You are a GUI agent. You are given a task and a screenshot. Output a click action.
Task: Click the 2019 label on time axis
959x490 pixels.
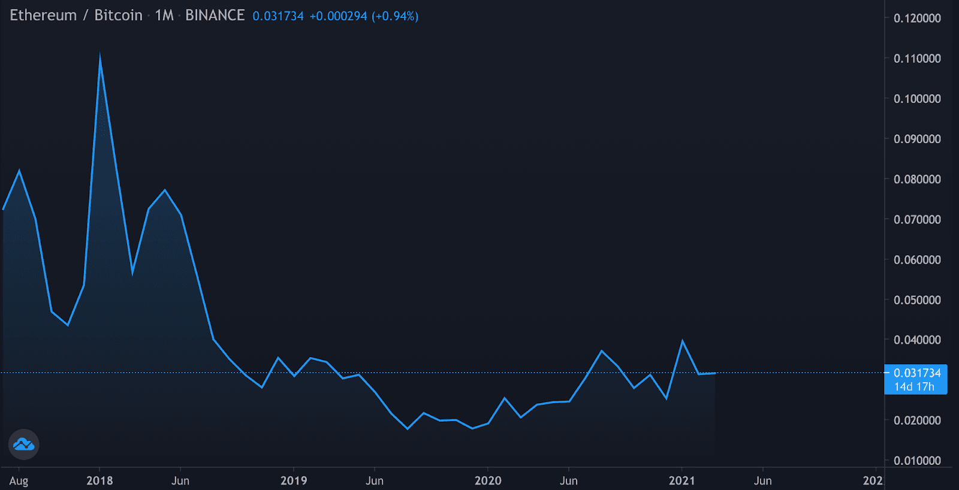(294, 480)
